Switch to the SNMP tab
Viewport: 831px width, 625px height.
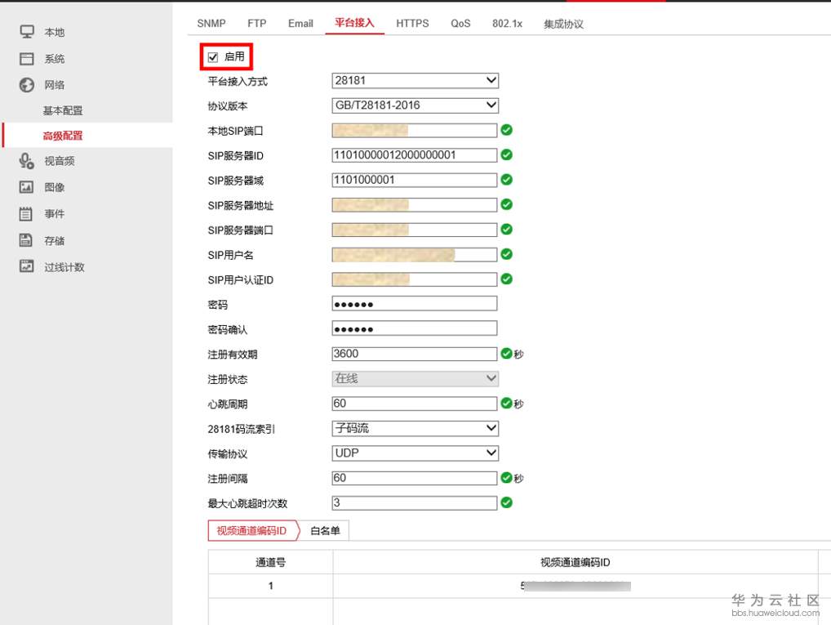(x=211, y=24)
